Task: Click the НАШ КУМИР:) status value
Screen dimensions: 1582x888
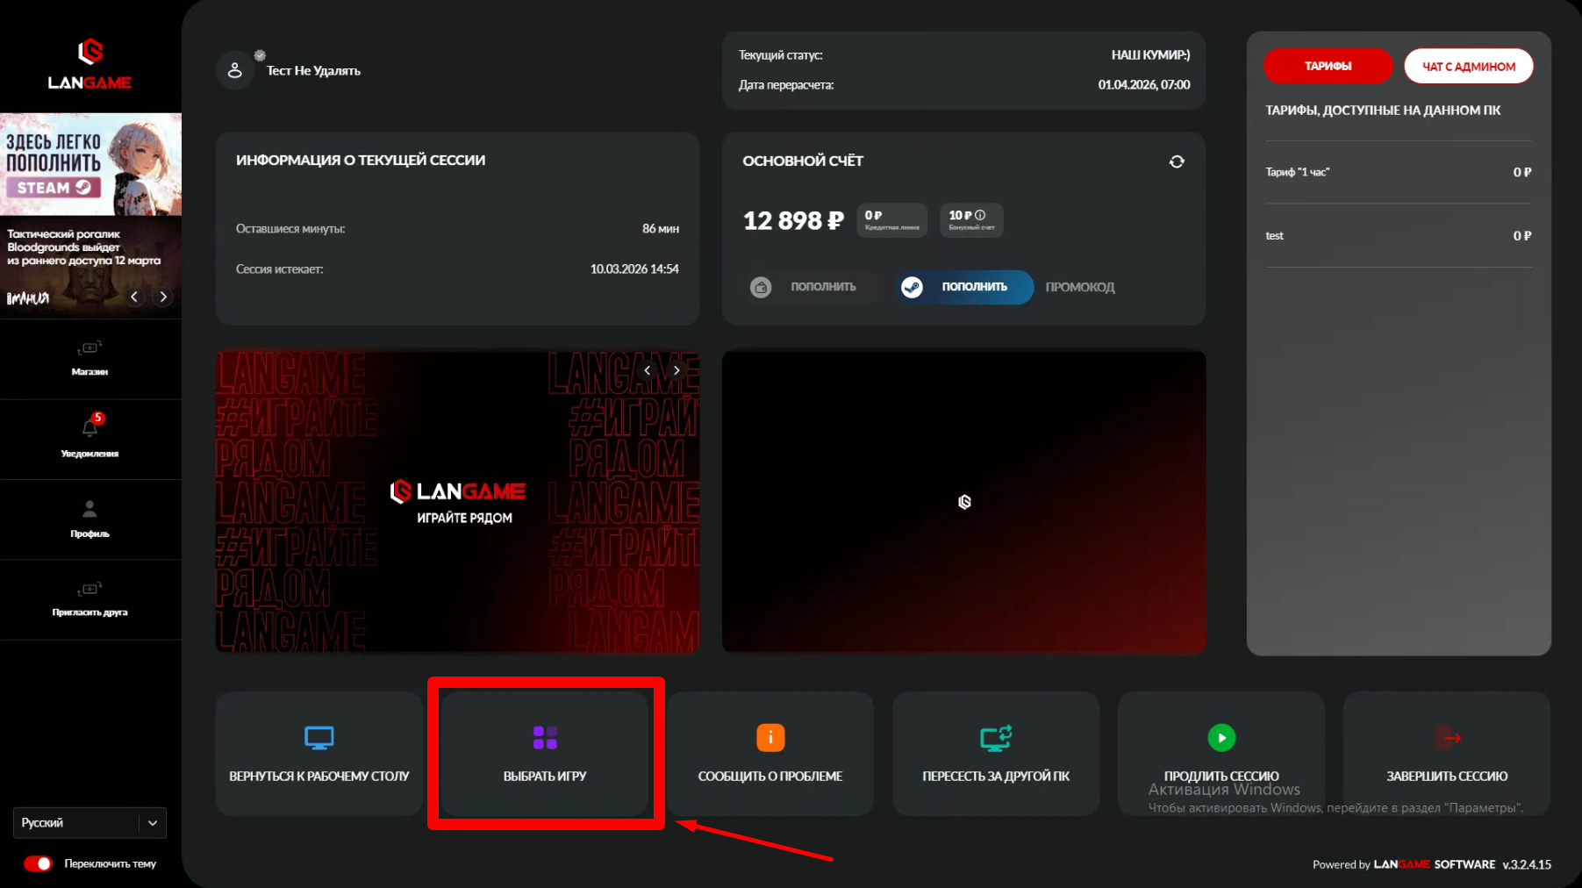Action: pyautogui.click(x=1150, y=54)
